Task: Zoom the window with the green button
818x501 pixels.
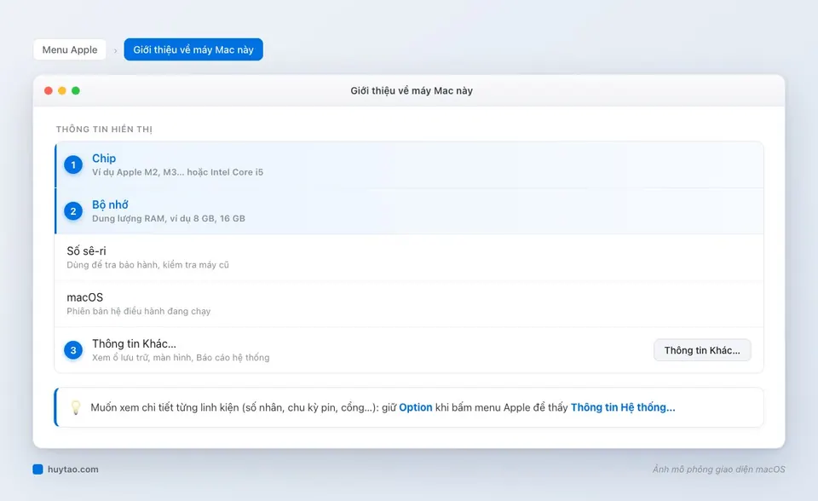Action: (x=76, y=91)
